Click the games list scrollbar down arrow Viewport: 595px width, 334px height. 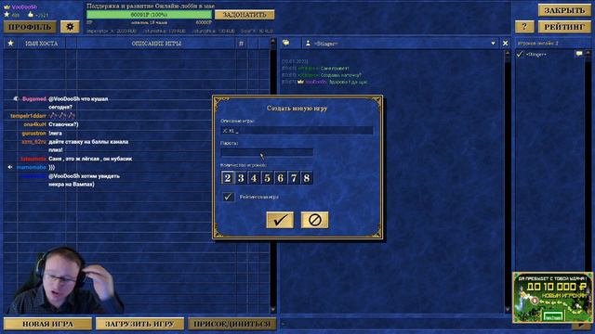pos(272,310)
